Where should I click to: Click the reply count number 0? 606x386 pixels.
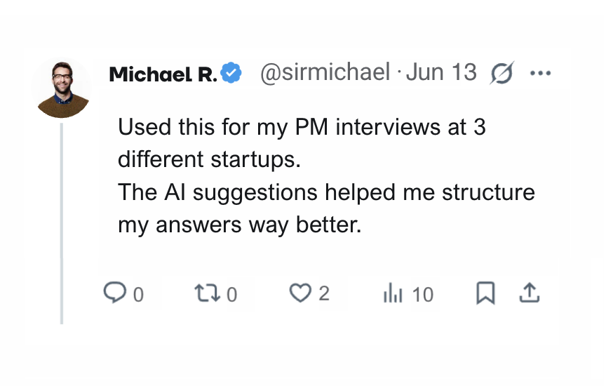[x=138, y=295]
